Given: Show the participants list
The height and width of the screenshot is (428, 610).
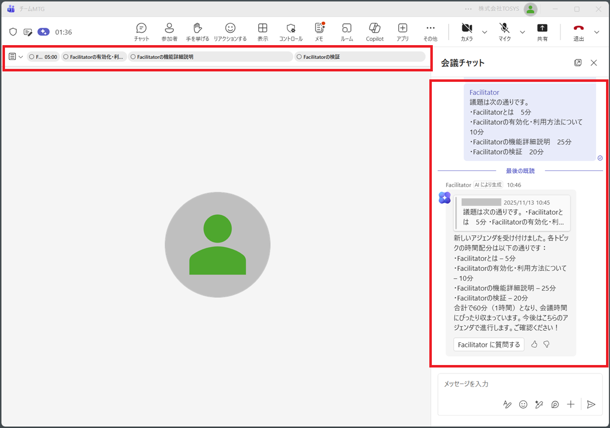Looking at the screenshot, I should click(169, 32).
